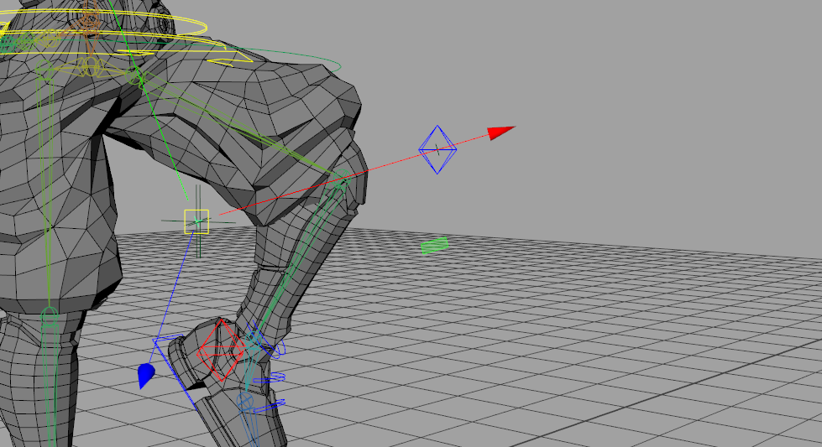The height and width of the screenshot is (447, 822).
Task: Select the blue diamond pole-vector control near the knee
Action: [437, 149]
